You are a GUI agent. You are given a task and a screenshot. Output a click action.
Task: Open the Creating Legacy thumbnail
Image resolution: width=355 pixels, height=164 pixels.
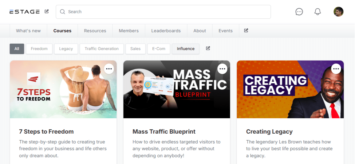[290, 89]
